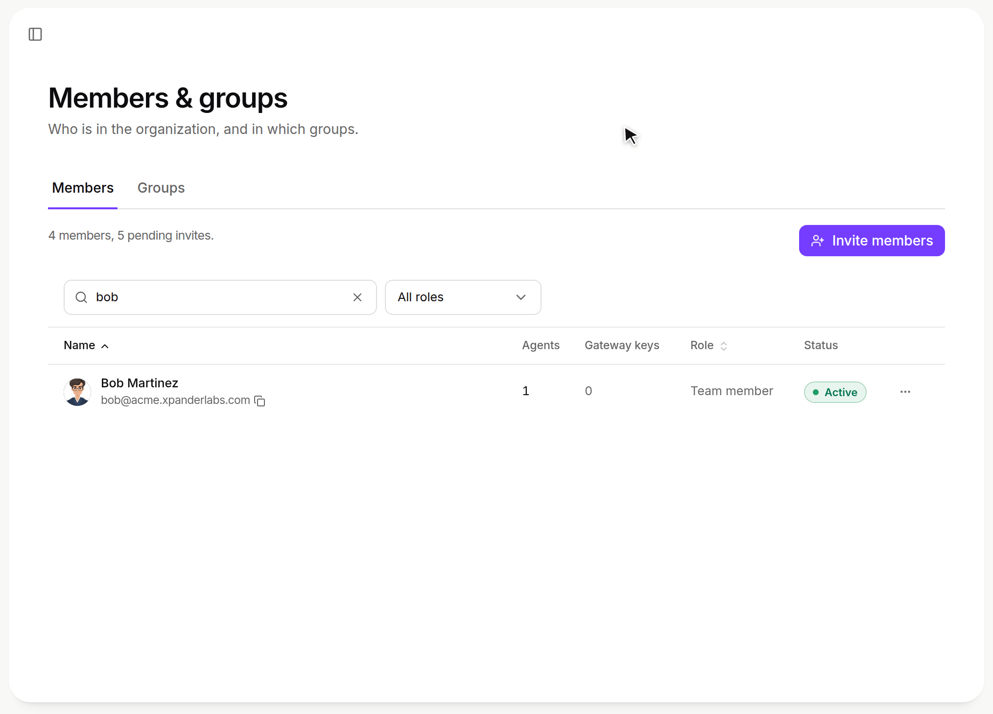Click the Gateway keys column header

click(x=622, y=345)
